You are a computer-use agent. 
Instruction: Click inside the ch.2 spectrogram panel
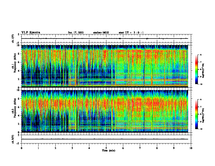[x=105, y=111]
